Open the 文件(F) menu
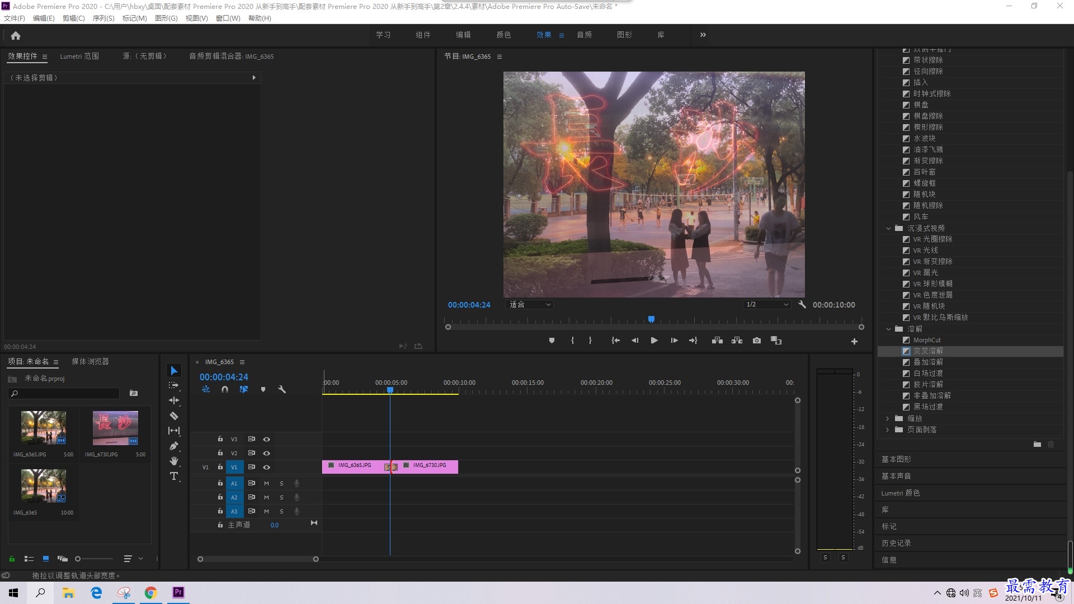Screen dimensions: 1074x604 15,18
